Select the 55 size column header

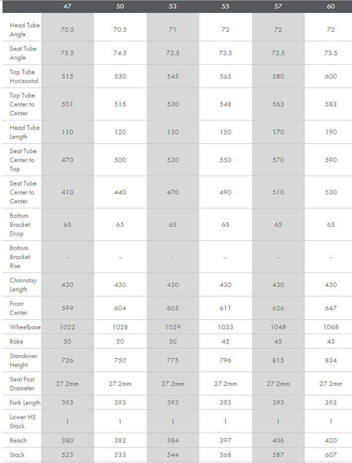225,6
